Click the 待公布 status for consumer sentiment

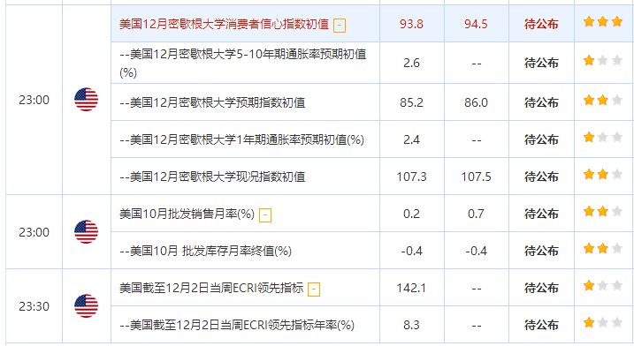[x=541, y=24]
